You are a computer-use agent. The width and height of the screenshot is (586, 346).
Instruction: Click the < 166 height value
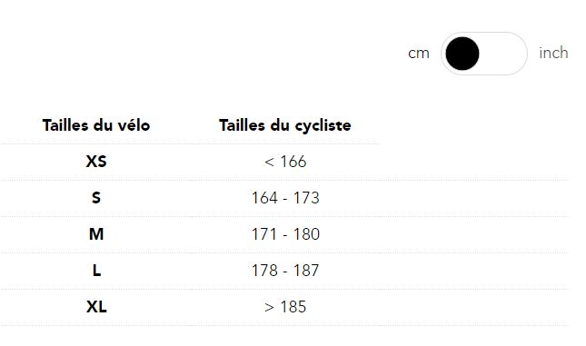click(x=285, y=162)
